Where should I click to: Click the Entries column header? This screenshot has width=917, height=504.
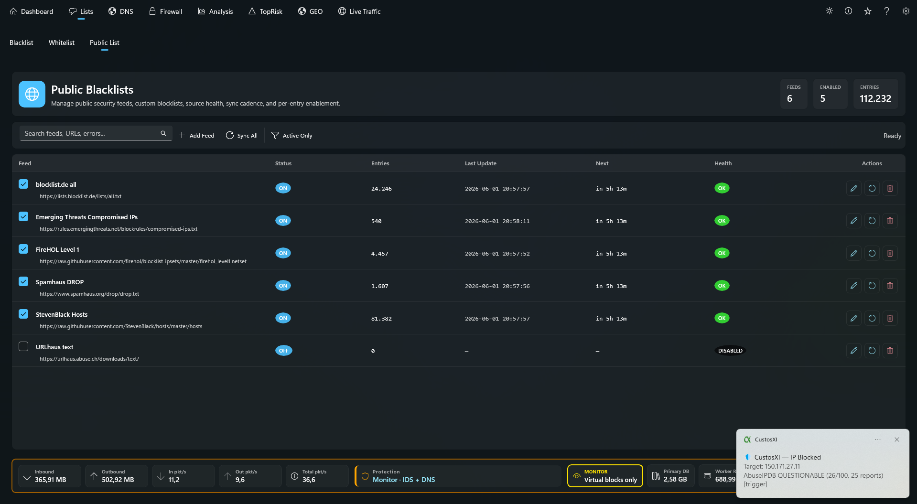click(380, 163)
